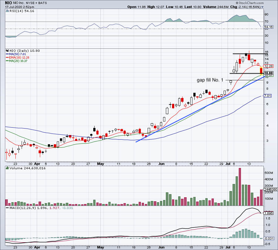The image size is (278, 250).
Task: Select the green MA(20) legend line swatch
Action: coord(7,61)
